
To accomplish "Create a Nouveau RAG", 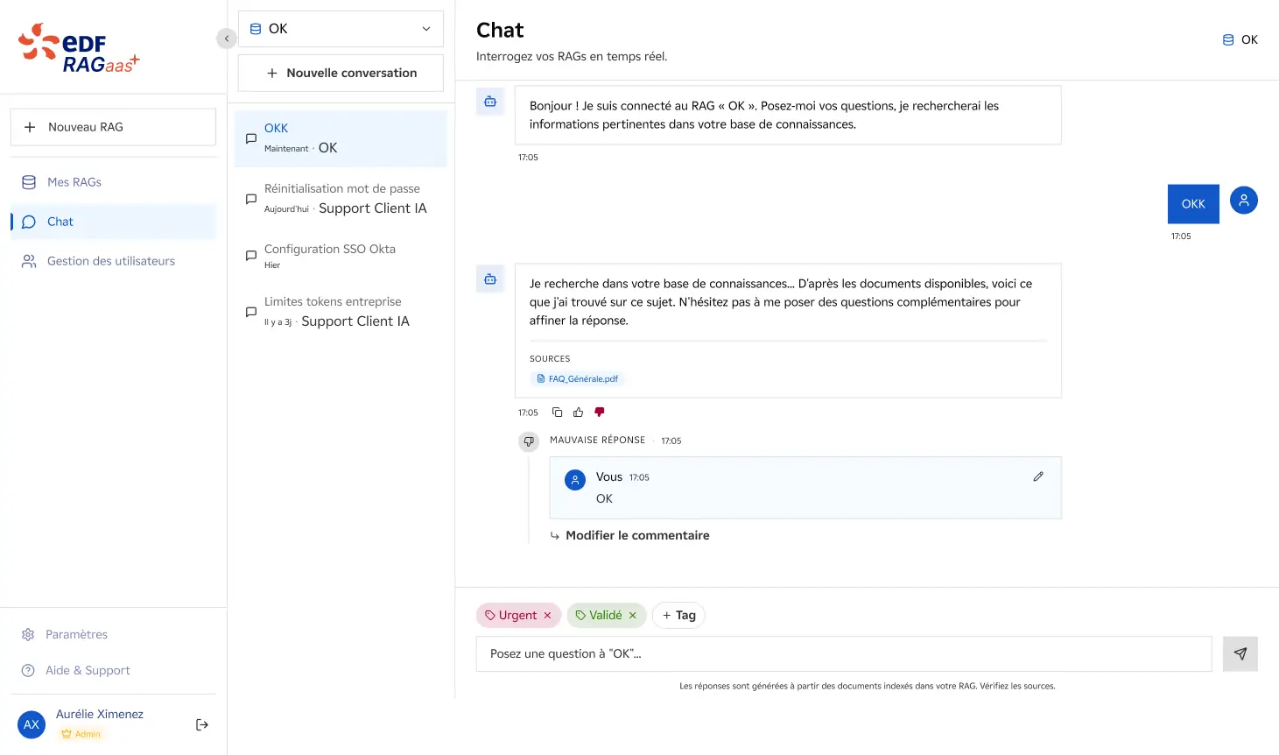I will pyautogui.click(x=114, y=127).
